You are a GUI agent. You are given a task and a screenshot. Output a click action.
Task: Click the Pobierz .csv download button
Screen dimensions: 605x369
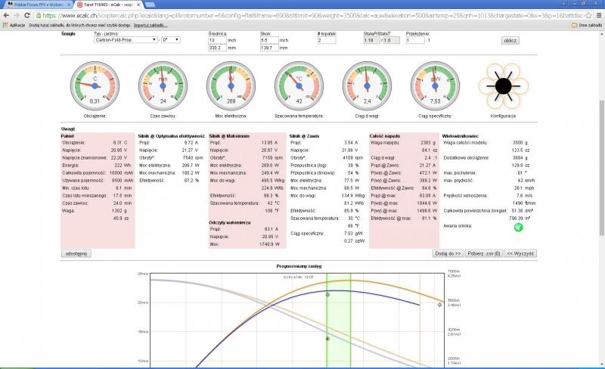483,253
